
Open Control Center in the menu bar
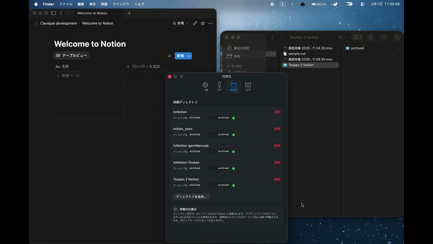[x=363, y=4]
